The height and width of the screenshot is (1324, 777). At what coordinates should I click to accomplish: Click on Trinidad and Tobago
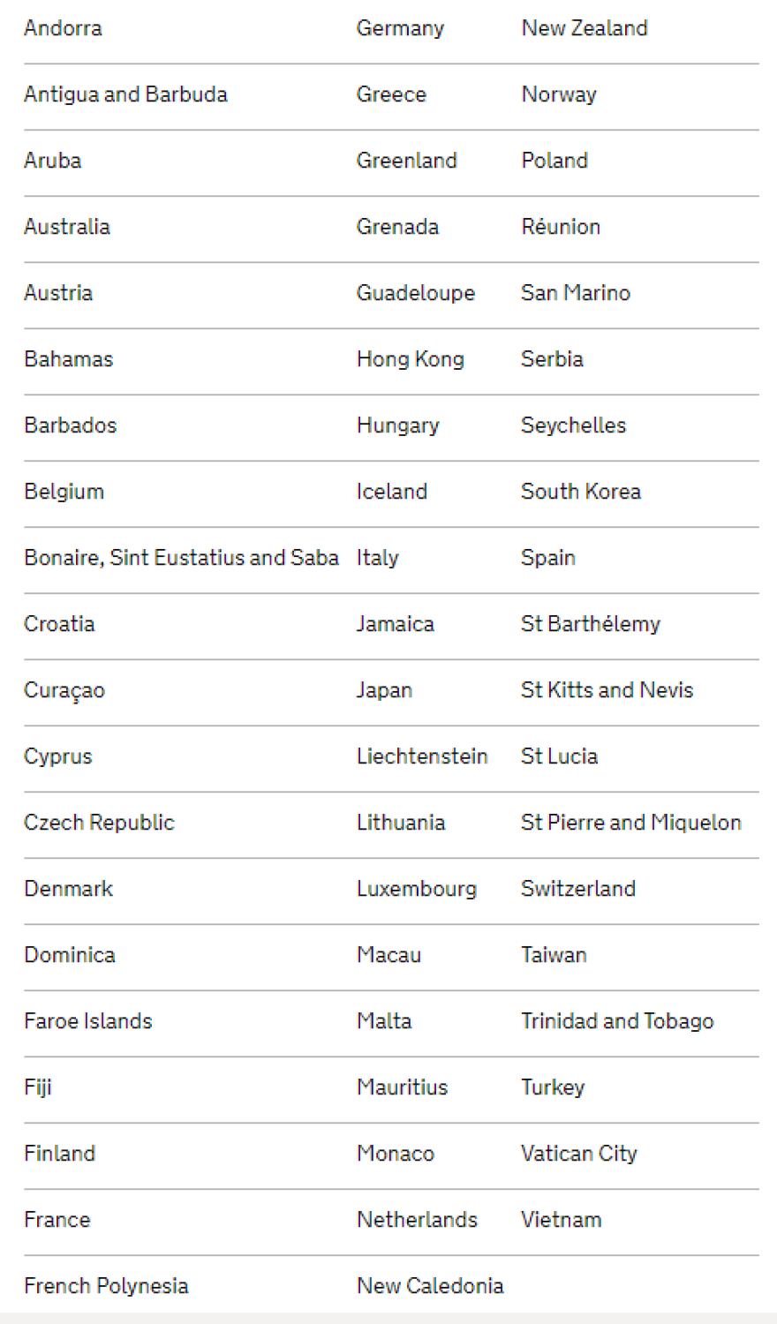click(616, 1021)
